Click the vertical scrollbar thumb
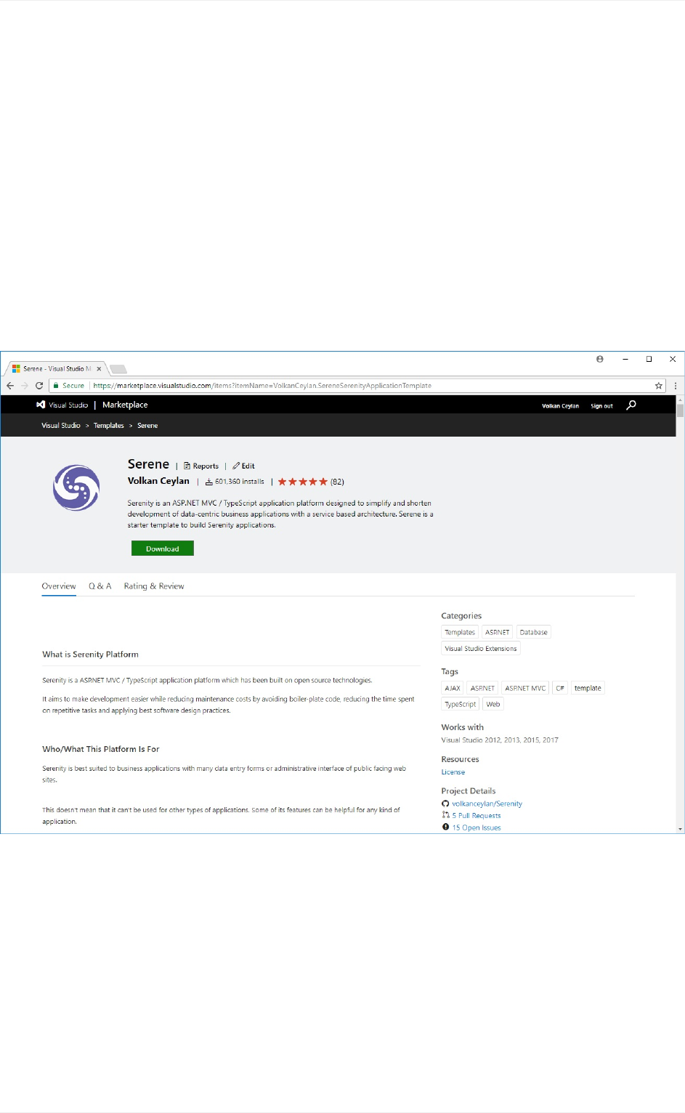 coord(680,410)
